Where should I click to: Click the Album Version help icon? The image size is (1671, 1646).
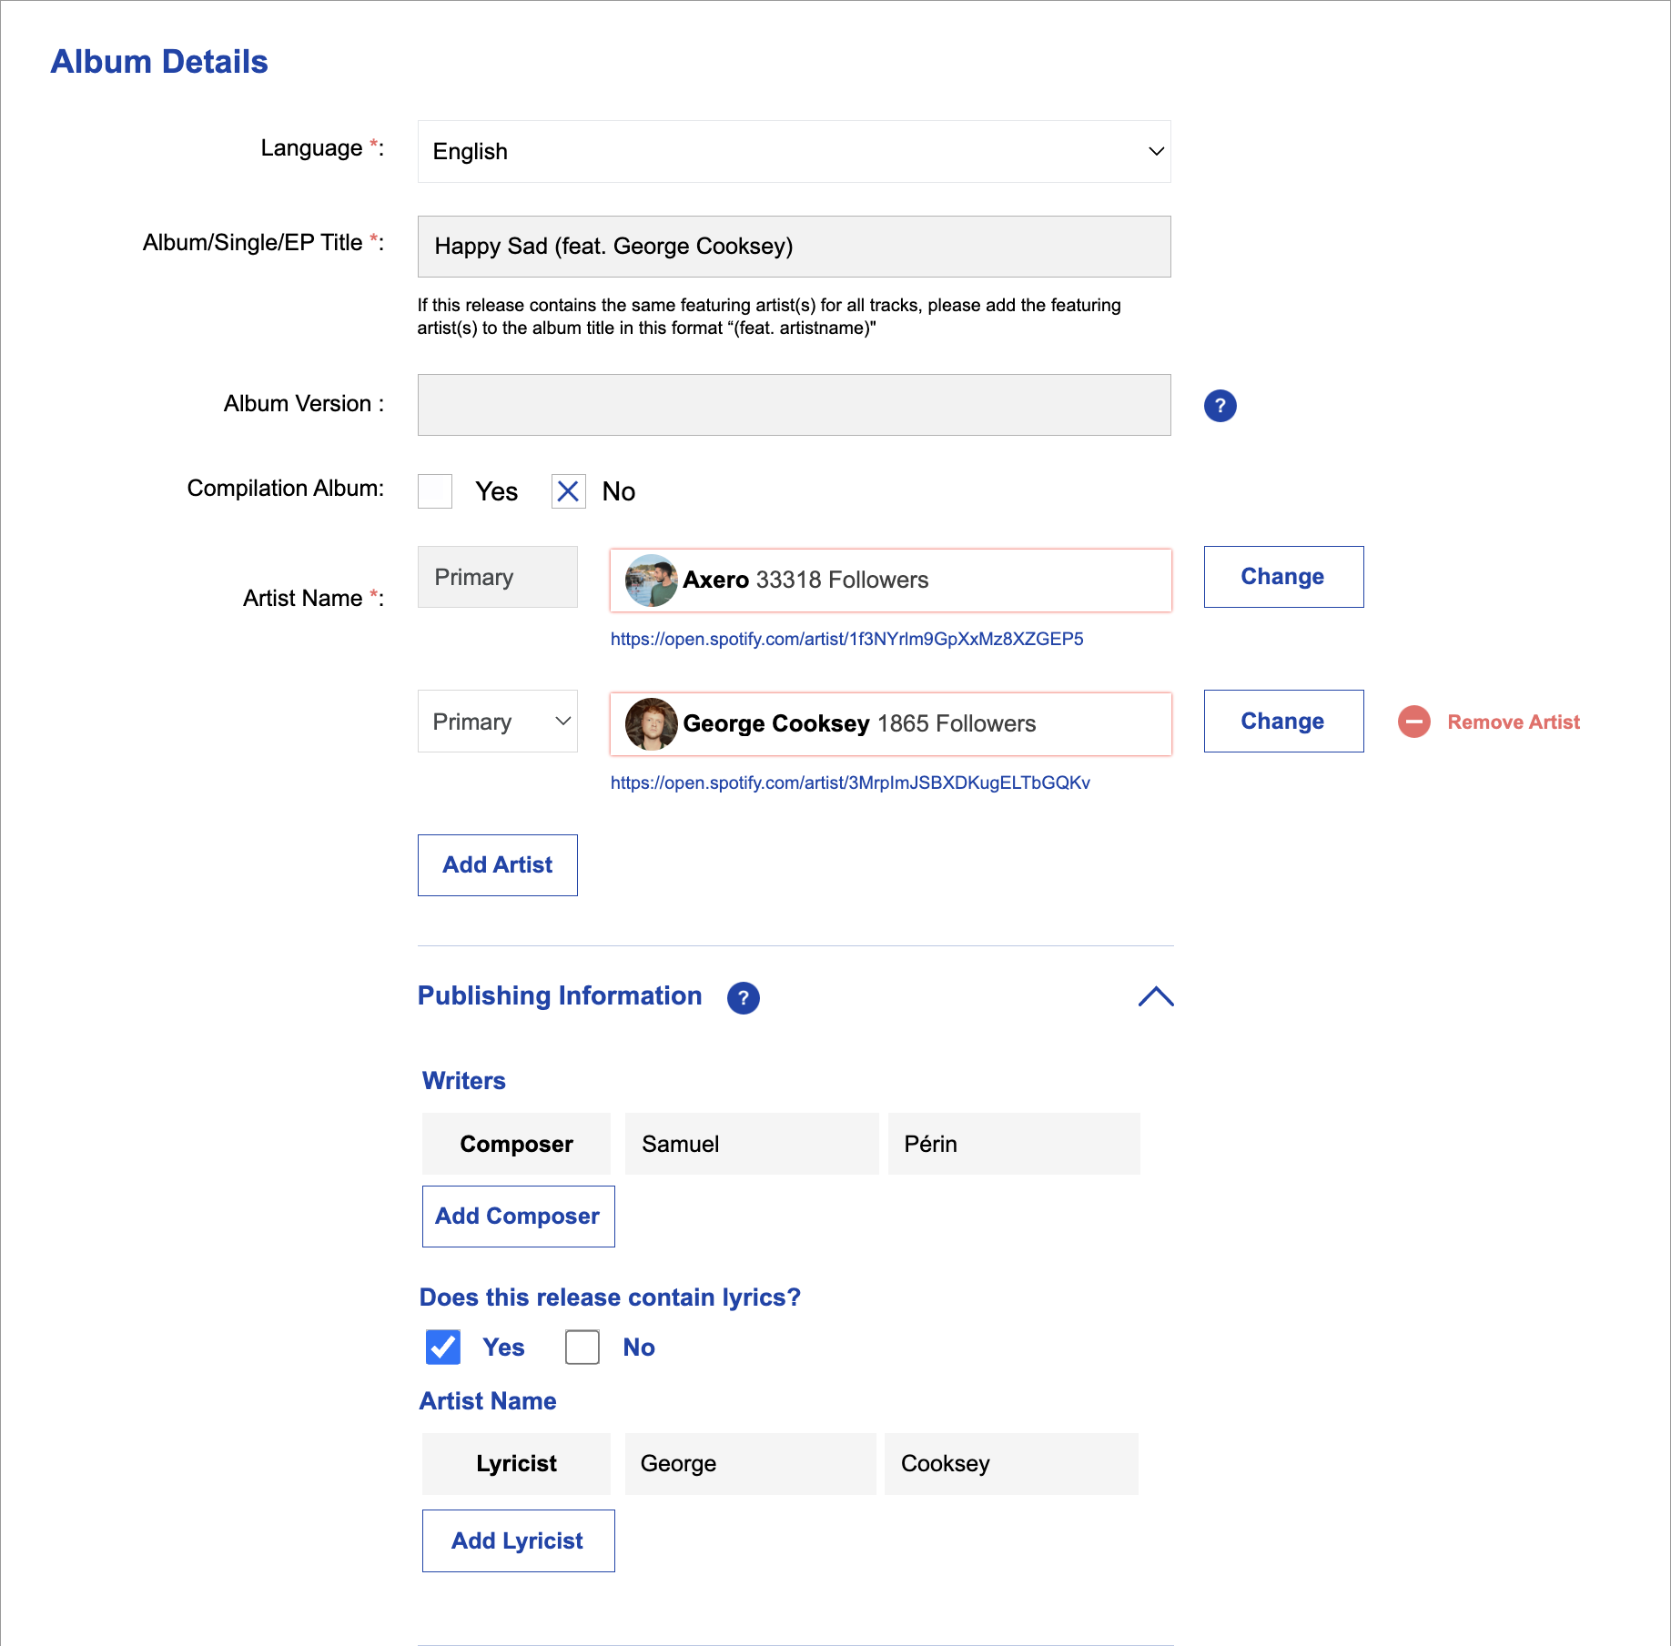(1220, 406)
